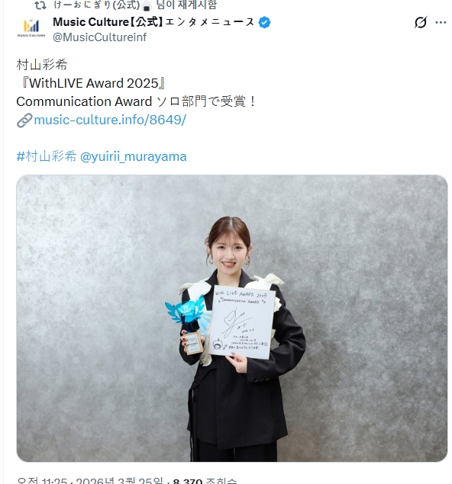Click the link chain icon
The image size is (452, 484).
coord(24,120)
